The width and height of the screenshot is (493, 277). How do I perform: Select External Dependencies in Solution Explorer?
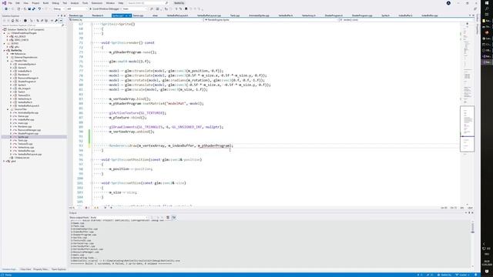coord(25,57)
